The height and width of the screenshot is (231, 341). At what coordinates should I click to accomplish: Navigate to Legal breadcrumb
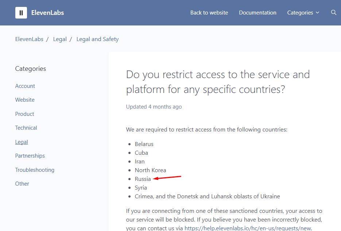pyautogui.click(x=60, y=39)
